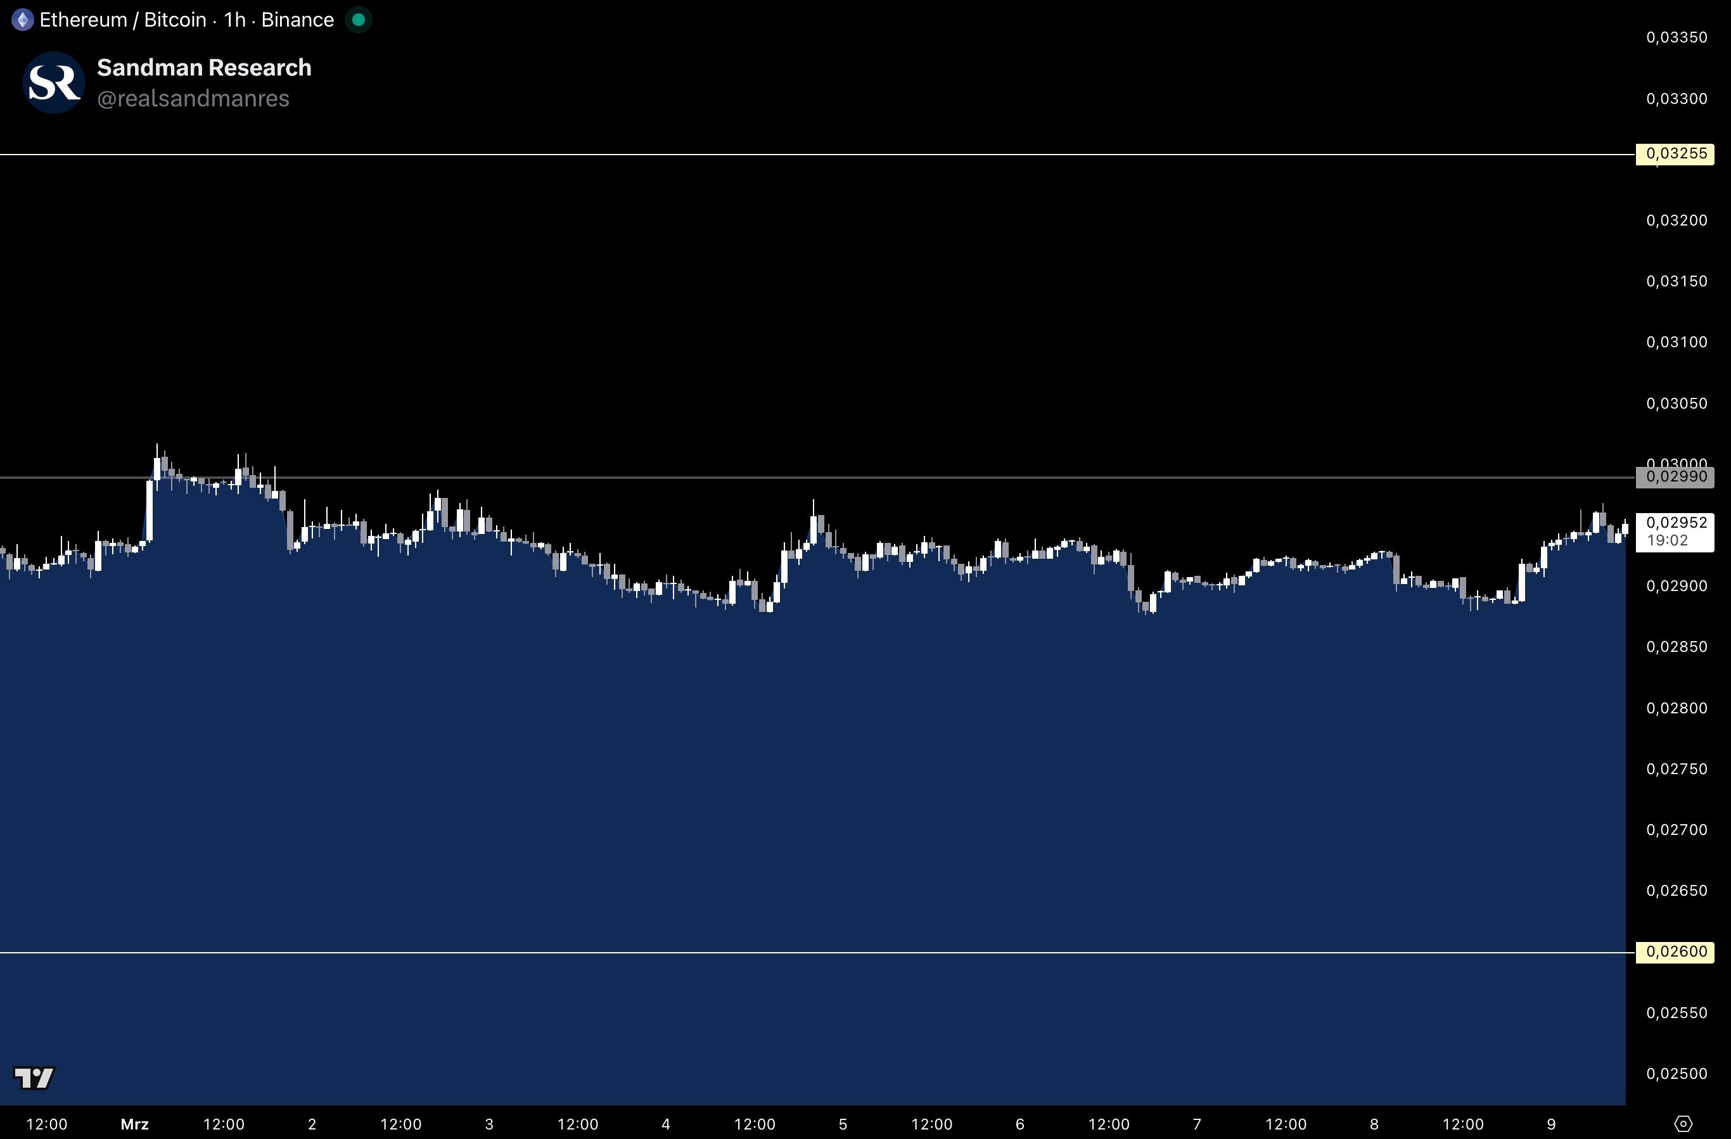This screenshot has width=1731, height=1139.
Task: Click the Ethereum logo icon
Action: click(23, 20)
